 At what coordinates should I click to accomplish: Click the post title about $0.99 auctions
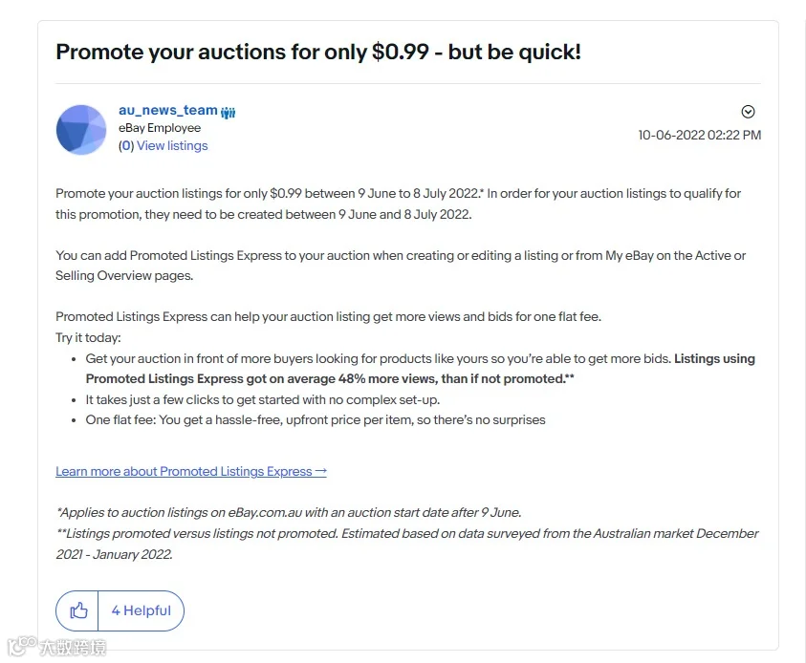pos(318,52)
